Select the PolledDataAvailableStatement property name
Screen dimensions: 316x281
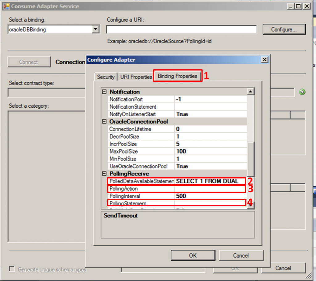[141, 181]
